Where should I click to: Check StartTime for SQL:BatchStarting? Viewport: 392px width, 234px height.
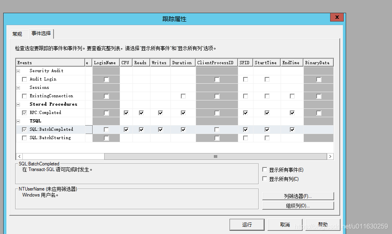(267, 138)
